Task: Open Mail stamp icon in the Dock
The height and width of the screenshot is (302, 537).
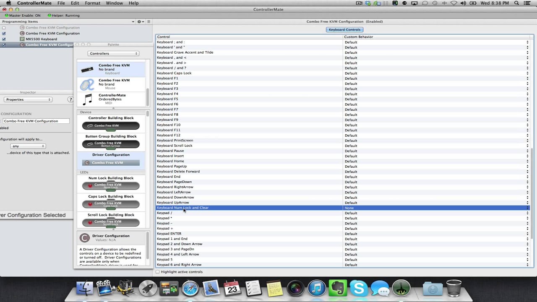Action: coord(211,288)
